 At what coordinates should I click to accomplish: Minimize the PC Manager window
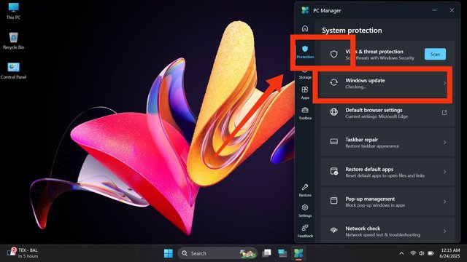(x=435, y=10)
